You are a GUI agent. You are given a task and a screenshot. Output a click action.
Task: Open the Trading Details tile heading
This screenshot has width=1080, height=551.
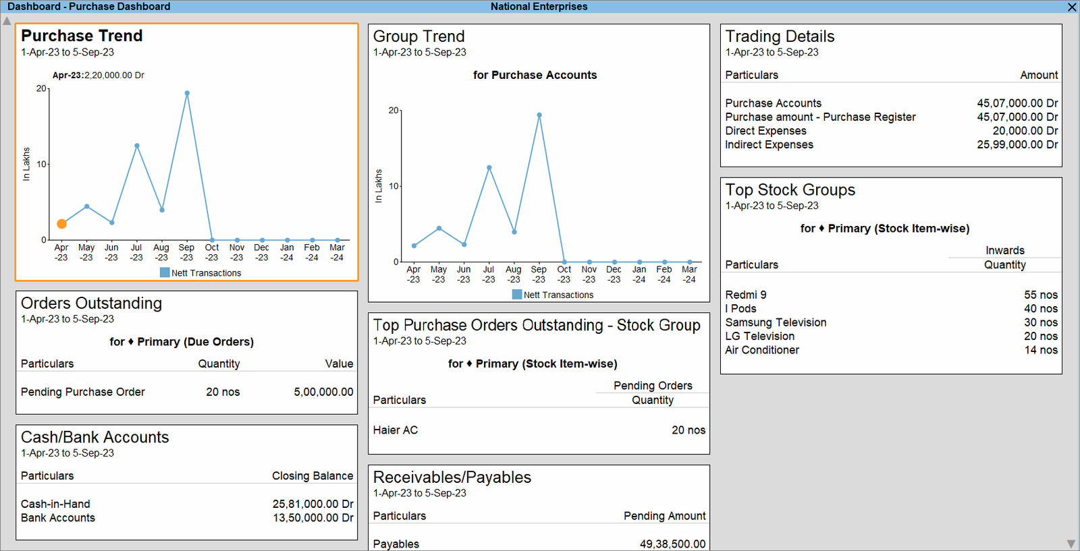(780, 36)
